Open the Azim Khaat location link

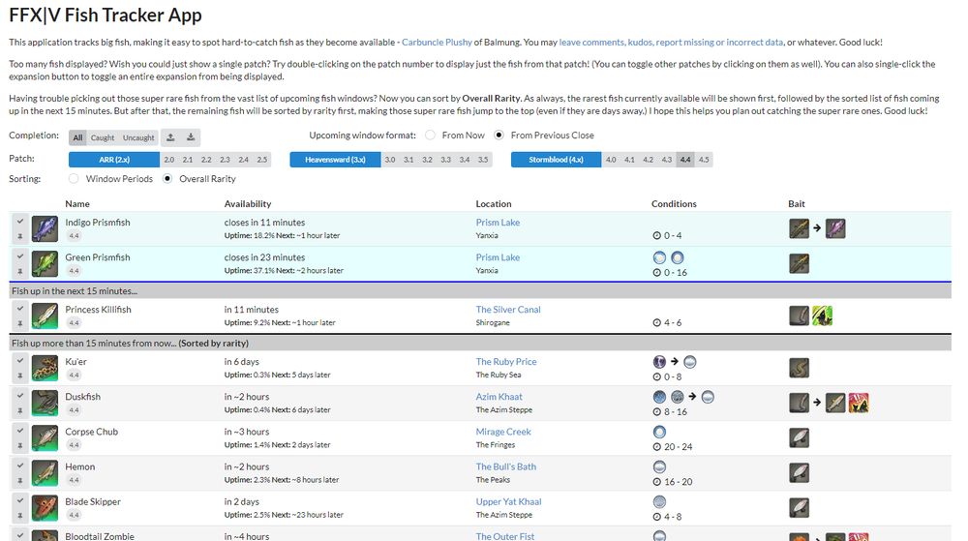click(x=499, y=397)
